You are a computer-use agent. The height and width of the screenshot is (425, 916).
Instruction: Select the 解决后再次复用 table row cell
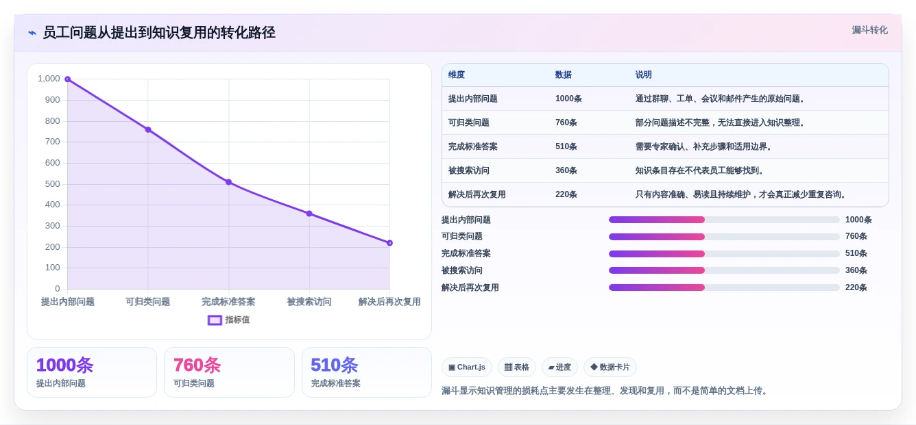pos(477,194)
